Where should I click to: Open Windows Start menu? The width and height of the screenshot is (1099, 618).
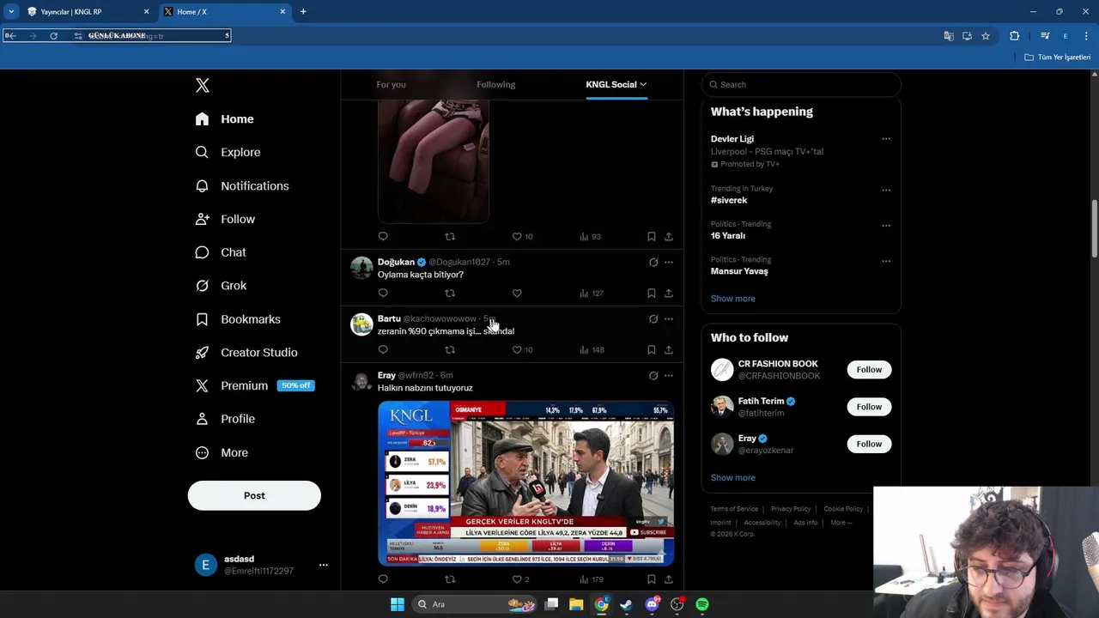(397, 604)
